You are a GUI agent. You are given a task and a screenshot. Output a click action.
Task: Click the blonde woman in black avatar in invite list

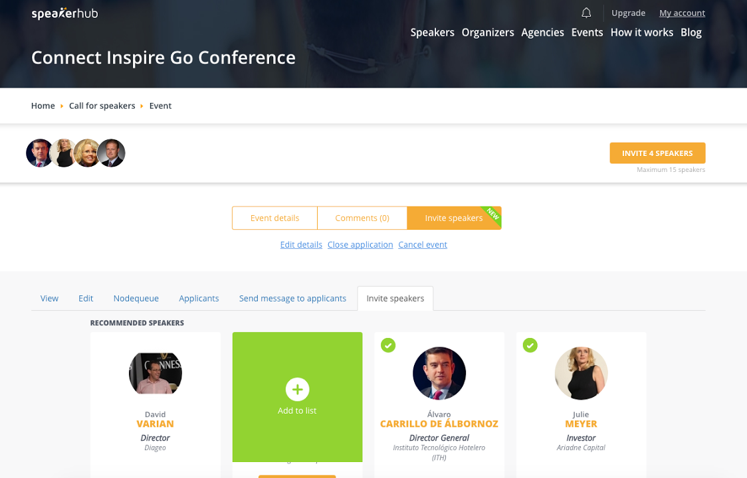(64, 153)
